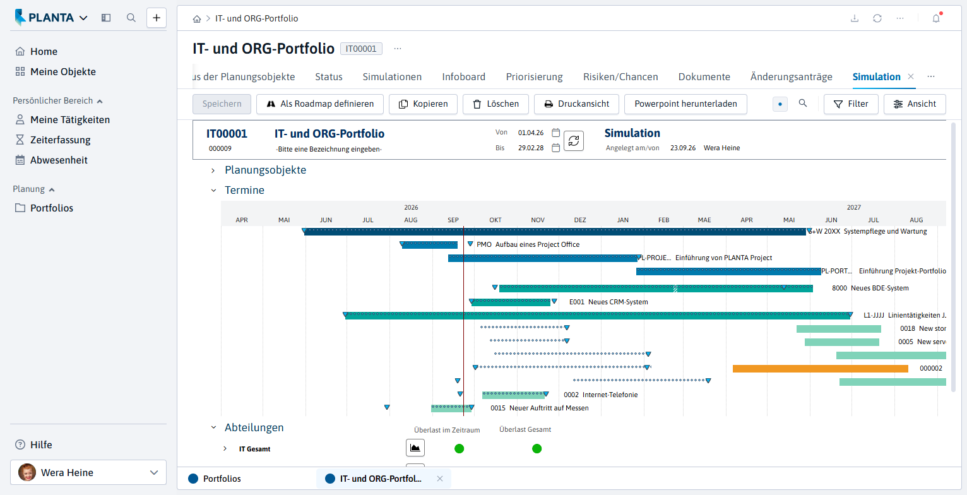Collapse the Abteilungen section
The width and height of the screenshot is (967, 495).
pos(213,427)
